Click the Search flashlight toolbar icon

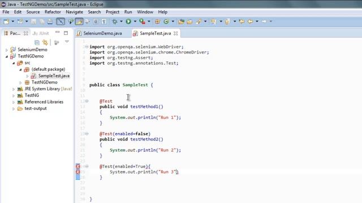tap(199, 21)
